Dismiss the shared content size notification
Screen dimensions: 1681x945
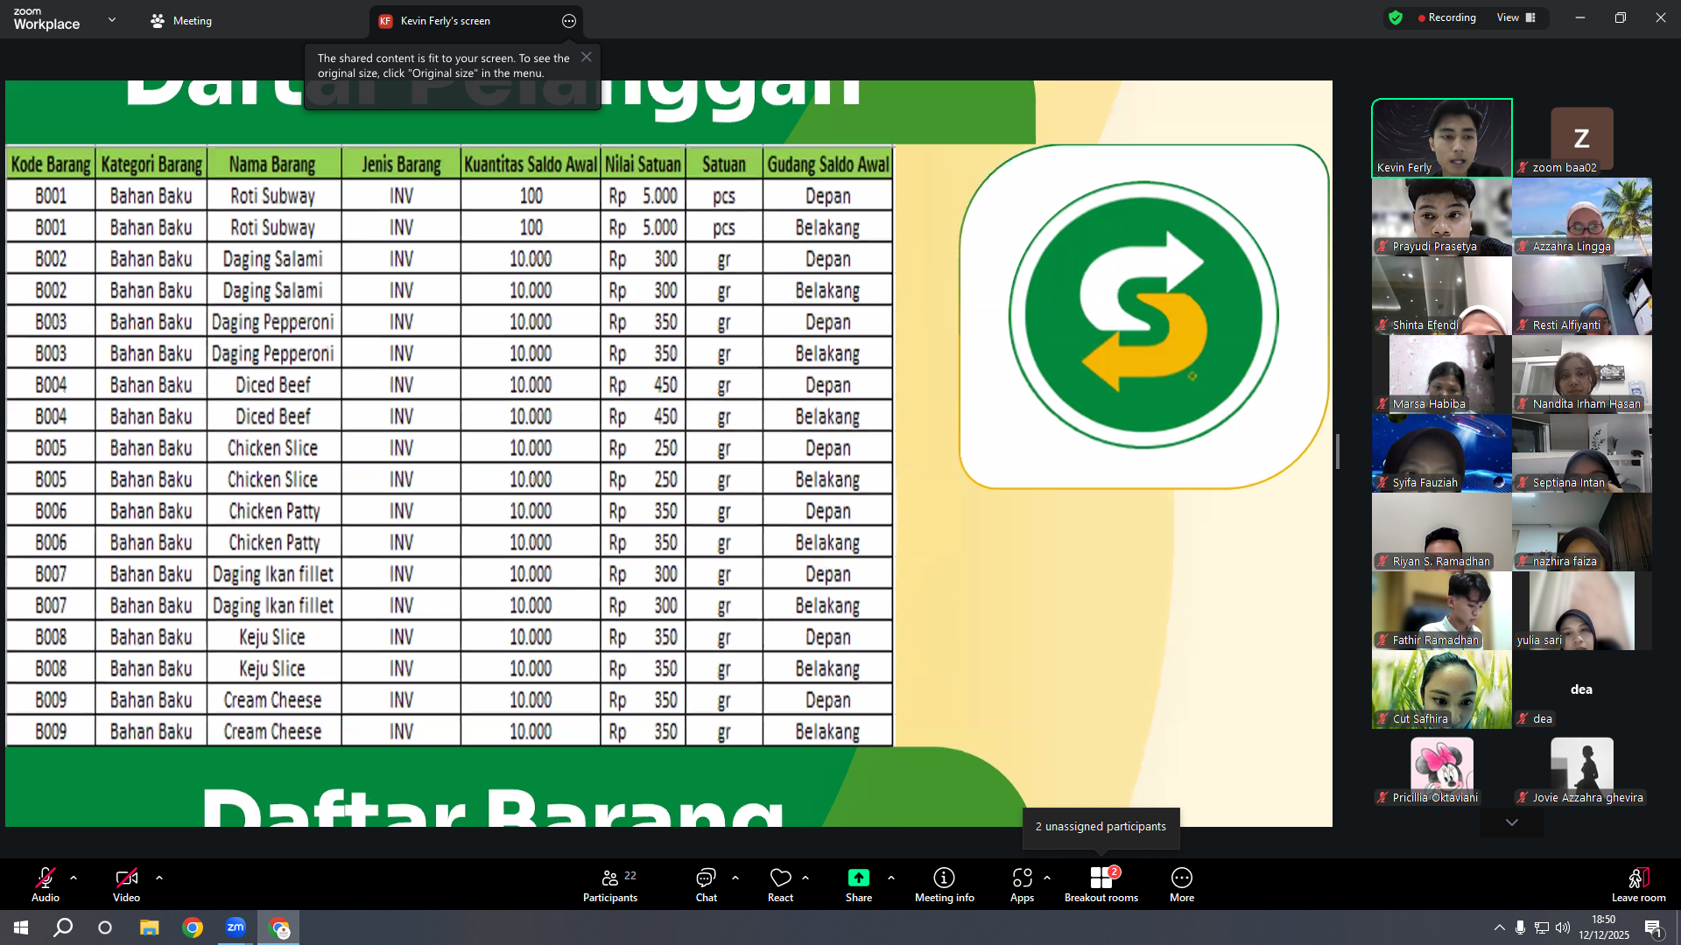coord(587,57)
